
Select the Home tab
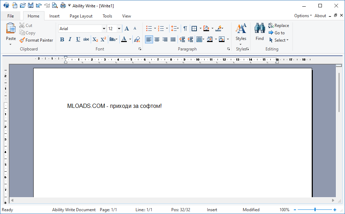point(33,16)
